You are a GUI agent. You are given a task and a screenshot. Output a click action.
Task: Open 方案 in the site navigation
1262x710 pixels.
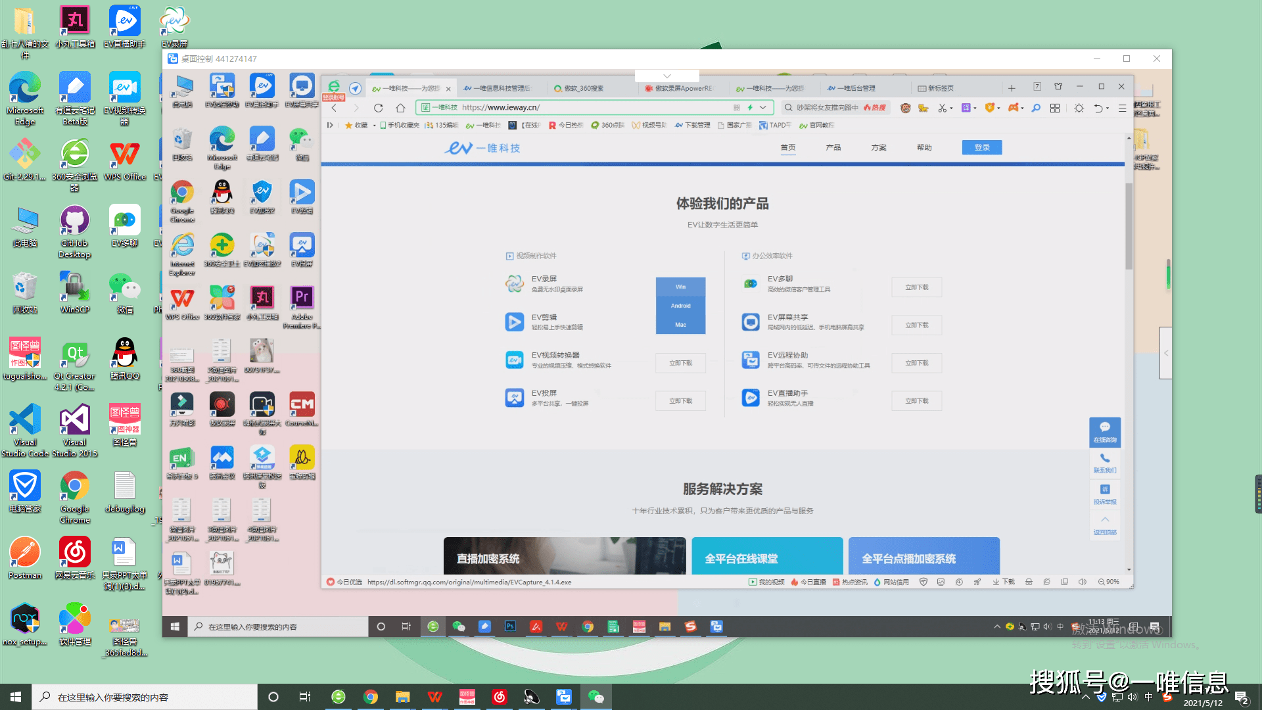[878, 147]
